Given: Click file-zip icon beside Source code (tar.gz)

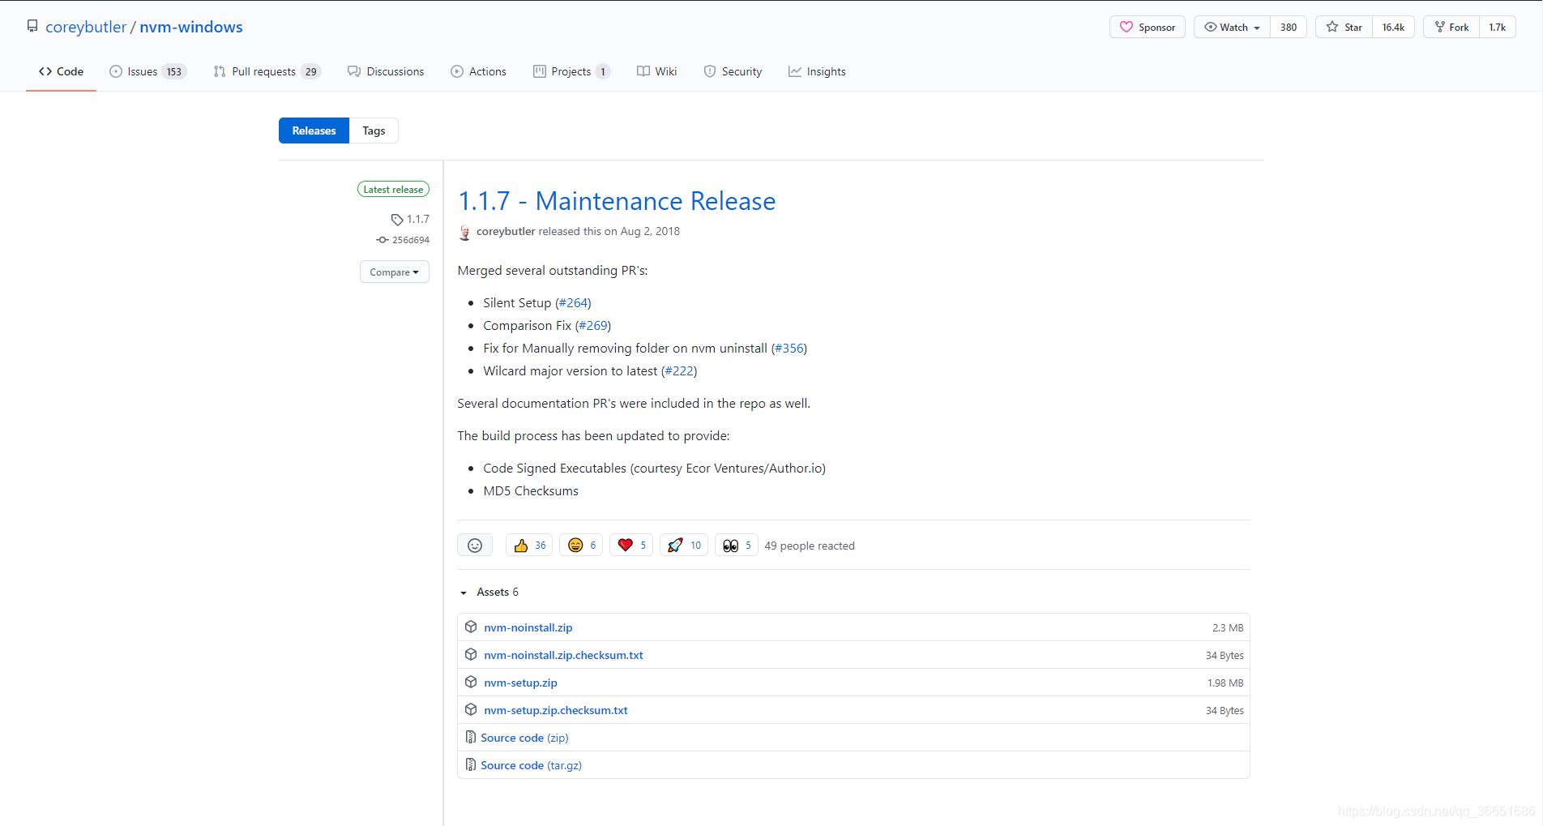Looking at the screenshot, I should coord(471,764).
